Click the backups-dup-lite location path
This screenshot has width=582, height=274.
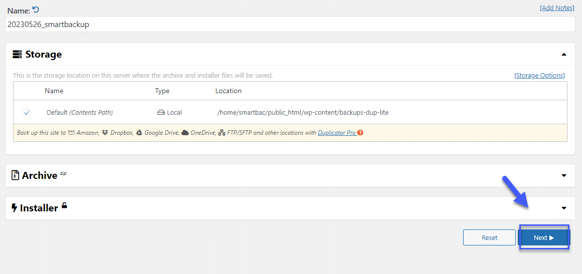(x=303, y=112)
